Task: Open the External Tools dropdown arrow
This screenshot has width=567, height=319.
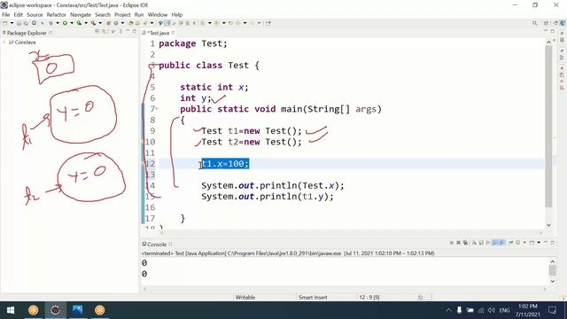Action: coord(100,23)
